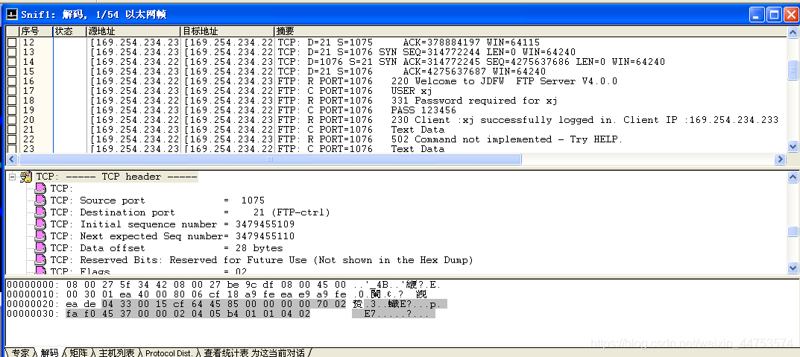Viewport: 800px width, 357px height.
Task: Click the 'Source port = 1075' line
Action: (157, 200)
